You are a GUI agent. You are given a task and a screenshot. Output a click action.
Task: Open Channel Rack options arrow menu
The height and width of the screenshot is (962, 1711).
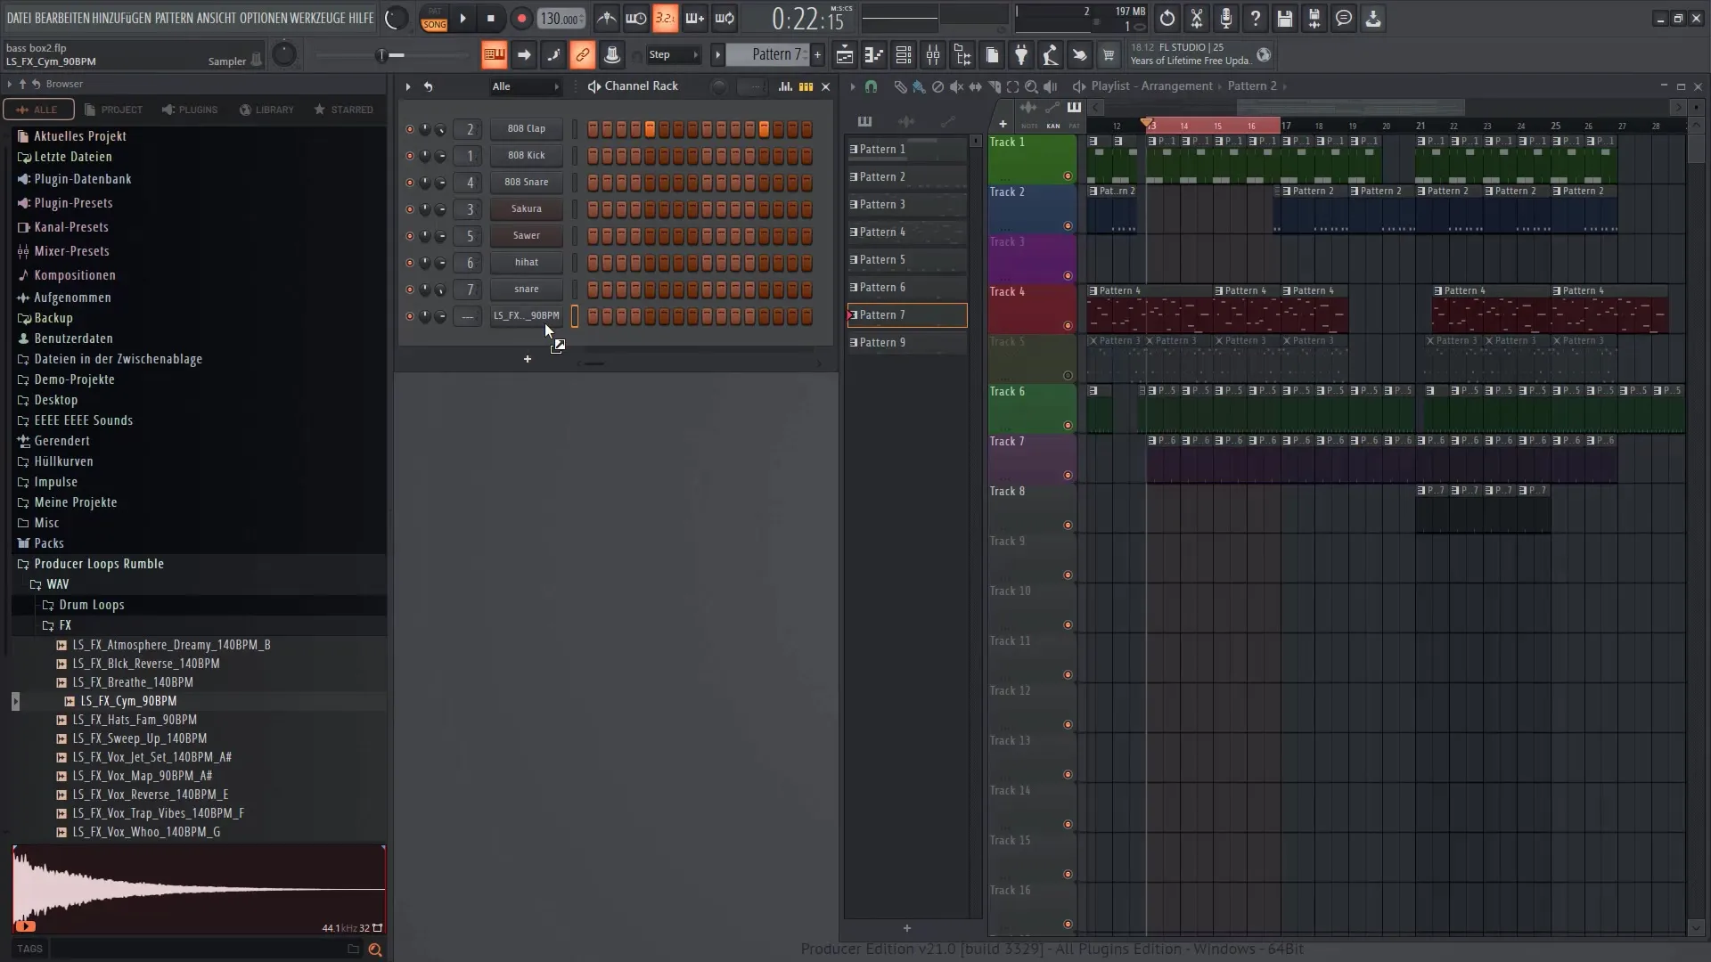[x=408, y=86]
